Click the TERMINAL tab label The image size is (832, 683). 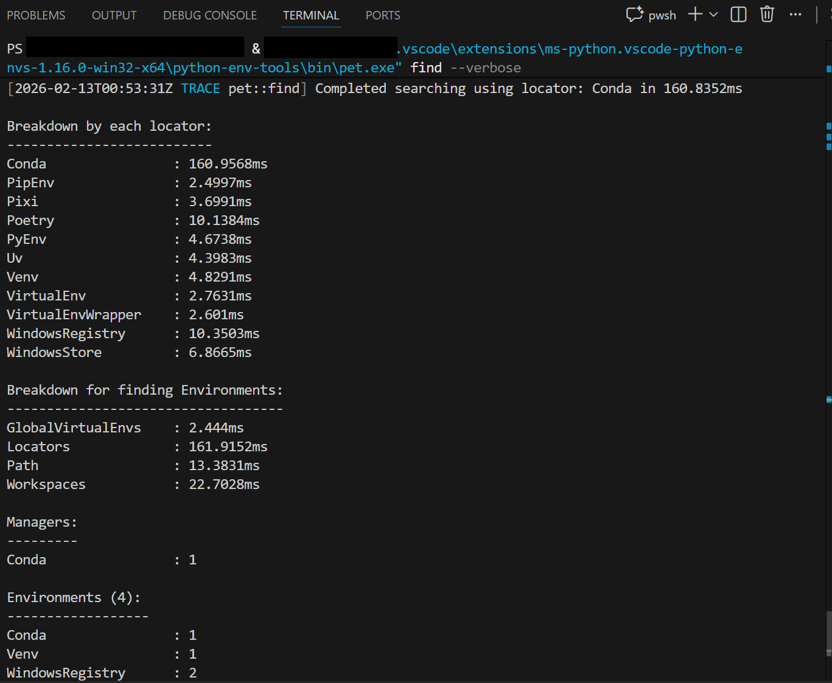311,15
